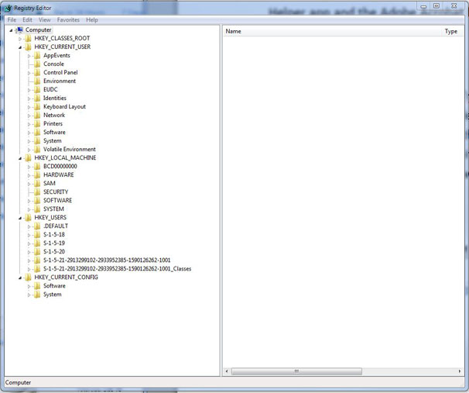Collapse the HKEY_USERS tree node
Viewport: 469px width, 393px height.
[x=20, y=217]
